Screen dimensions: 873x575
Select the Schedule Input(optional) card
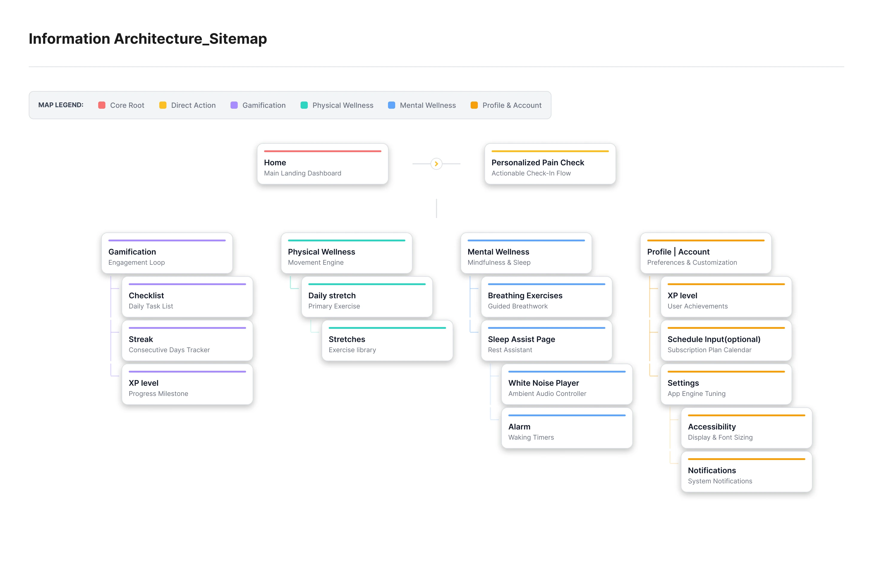(x=726, y=340)
